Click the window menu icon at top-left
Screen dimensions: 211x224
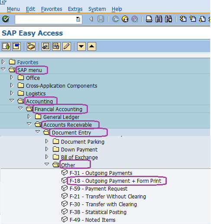(3, 2)
